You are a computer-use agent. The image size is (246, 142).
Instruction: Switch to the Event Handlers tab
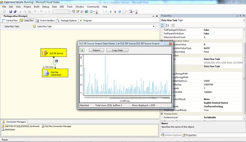[45, 21]
